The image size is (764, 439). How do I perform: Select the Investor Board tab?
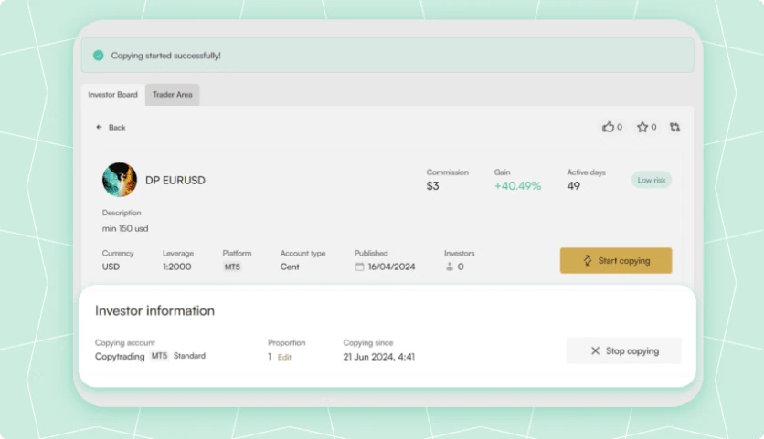(x=113, y=94)
